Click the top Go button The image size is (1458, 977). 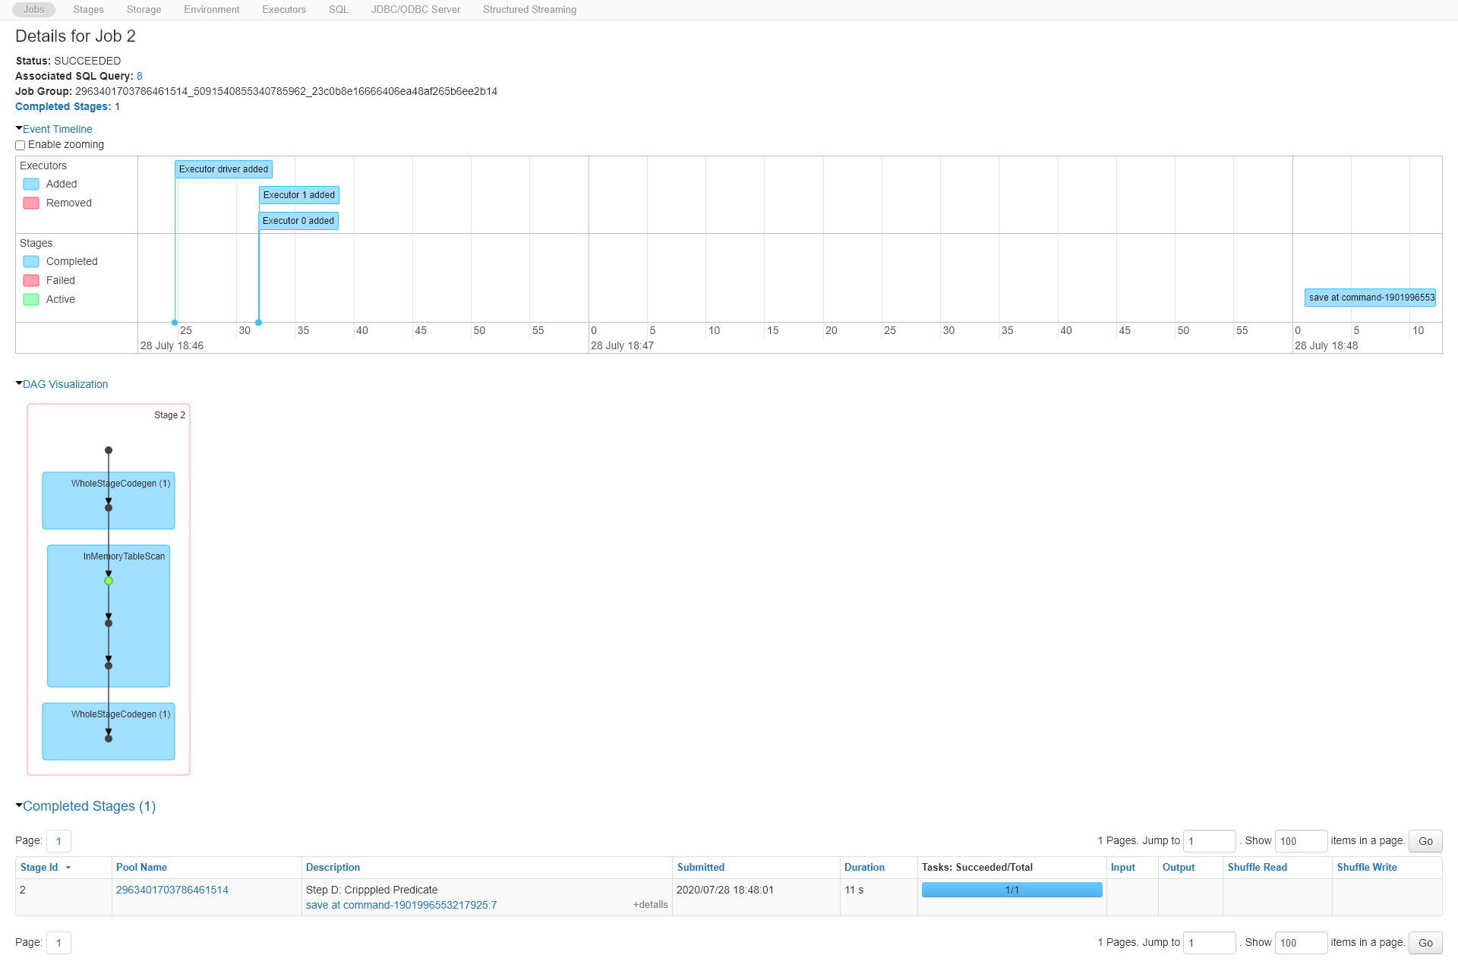(1425, 841)
